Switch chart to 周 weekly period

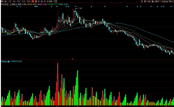(36, 1)
